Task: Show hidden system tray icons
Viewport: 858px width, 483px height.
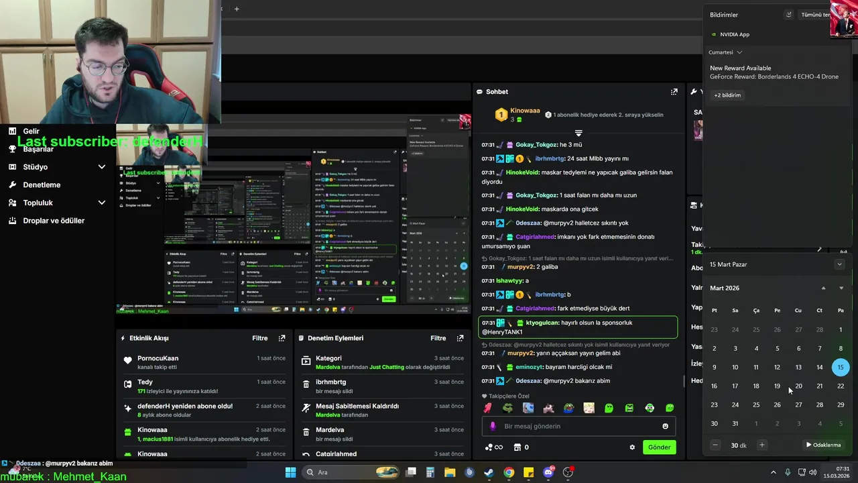Action: [773, 472]
